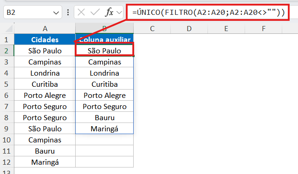The width and height of the screenshot is (298, 174).
Task: Select row 7 header
Action: [6, 106]
